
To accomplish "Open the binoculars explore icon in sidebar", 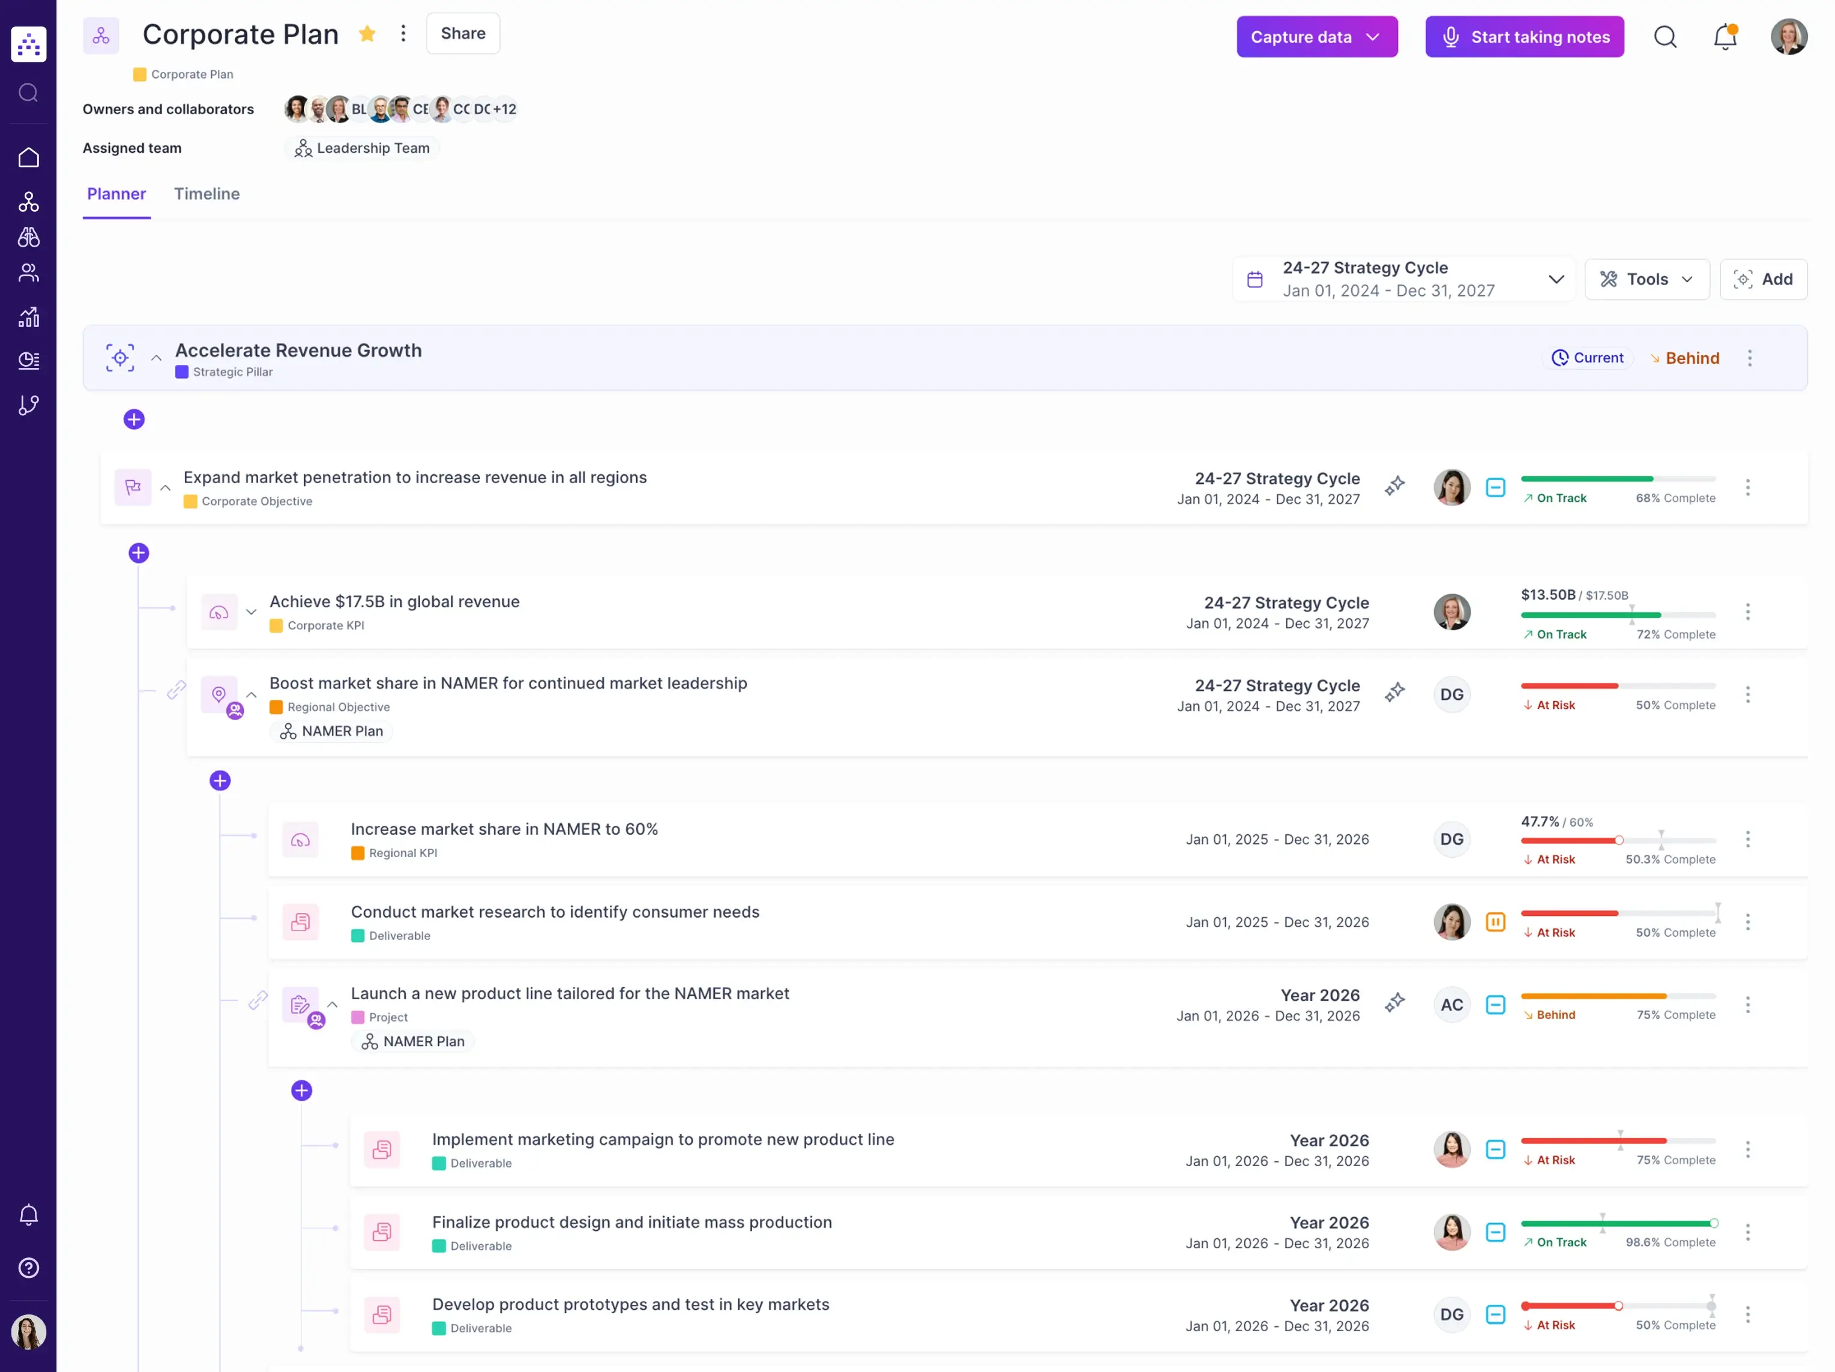I will pos(28,237).
